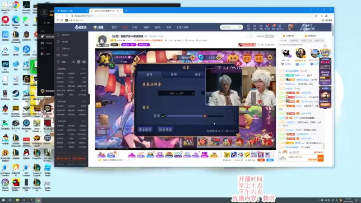
Task: Click the rocket icon in dark left panel
Action: 42,37
